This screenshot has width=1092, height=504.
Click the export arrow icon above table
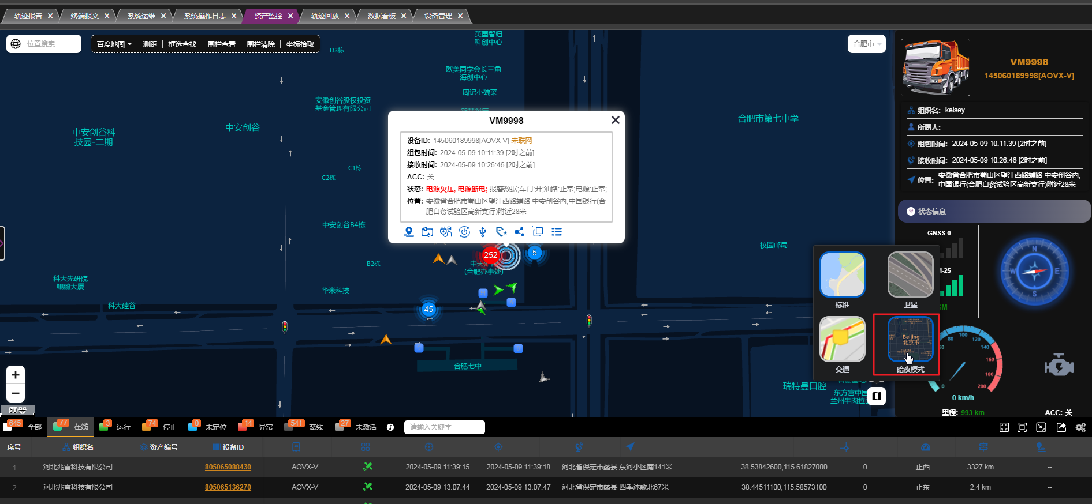[x=1061, y=427]
